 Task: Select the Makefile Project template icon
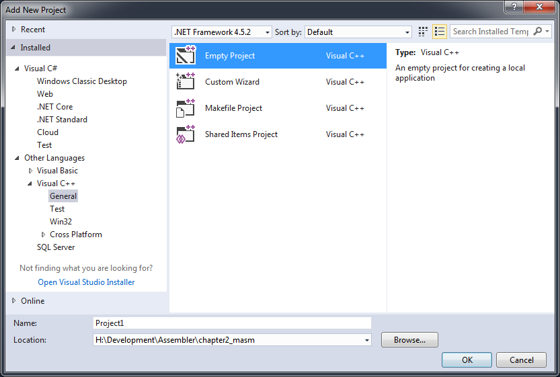click(186, 108)
